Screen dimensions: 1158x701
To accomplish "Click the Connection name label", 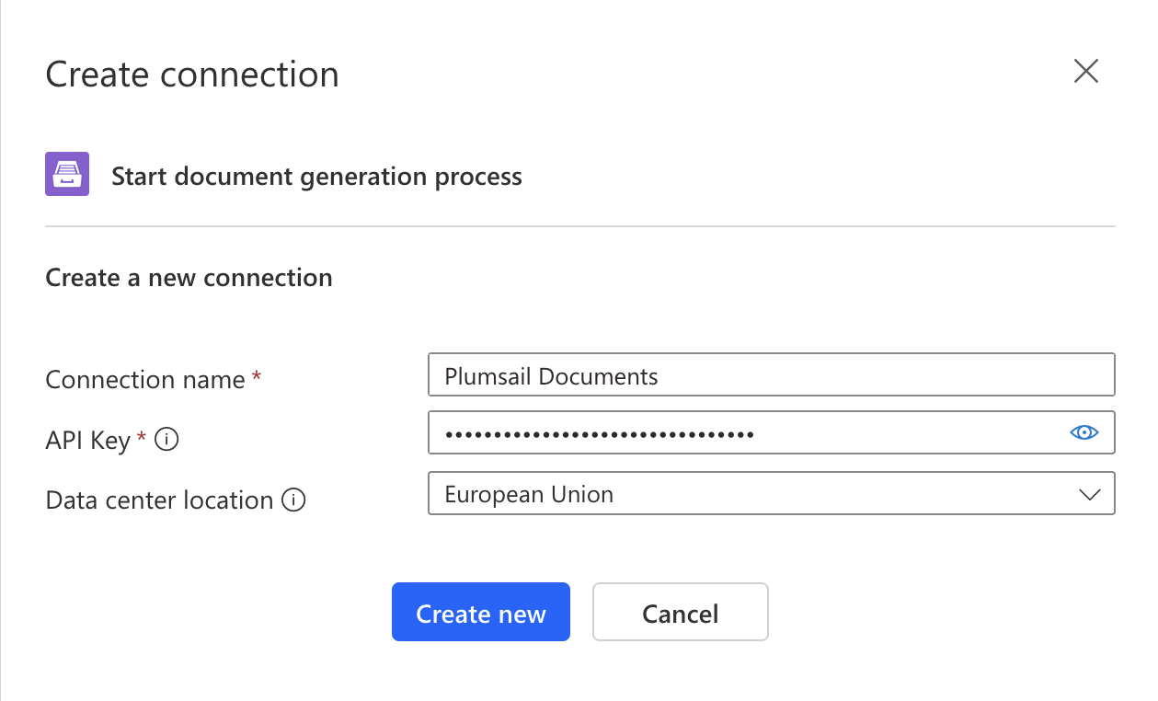I will pyautogui.click(x=145, y=379).
